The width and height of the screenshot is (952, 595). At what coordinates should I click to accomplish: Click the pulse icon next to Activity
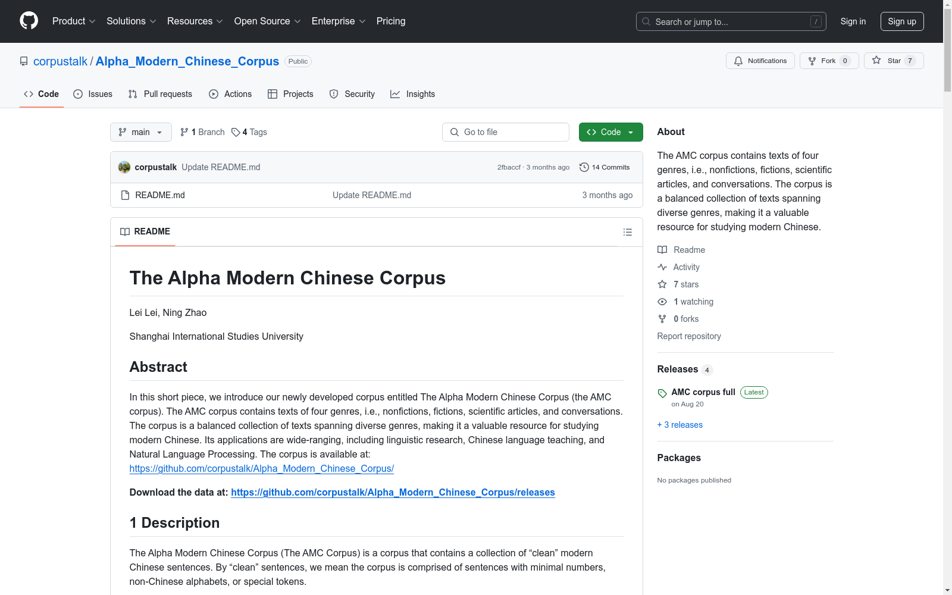click(x=662, y=267)
